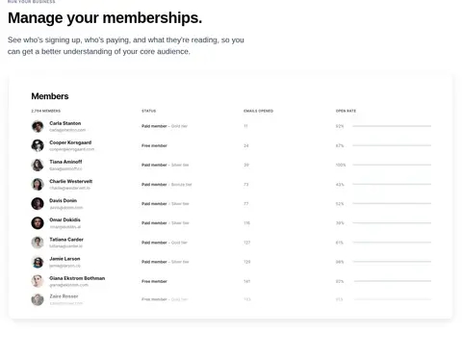Click the open rate bar for Davis Donin
Screen dimensions: 462x359
(x=392, y=203)
